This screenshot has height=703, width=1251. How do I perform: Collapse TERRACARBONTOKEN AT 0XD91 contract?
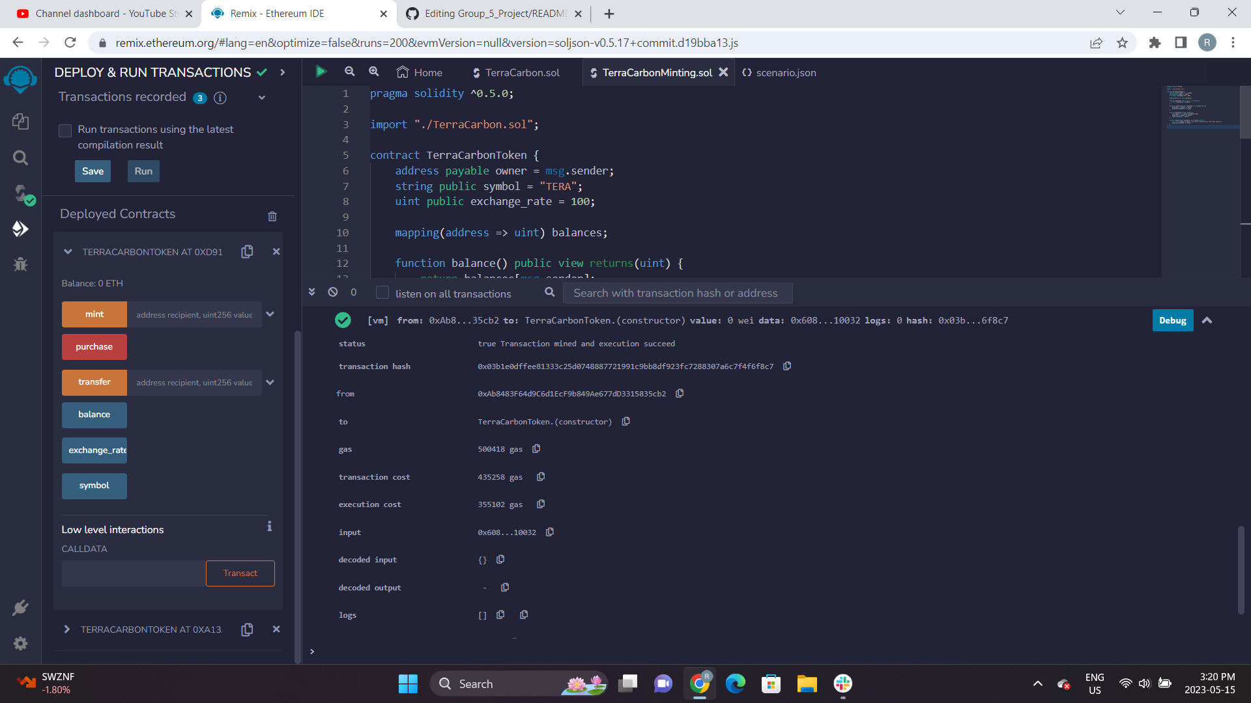(x=68, y=251)
